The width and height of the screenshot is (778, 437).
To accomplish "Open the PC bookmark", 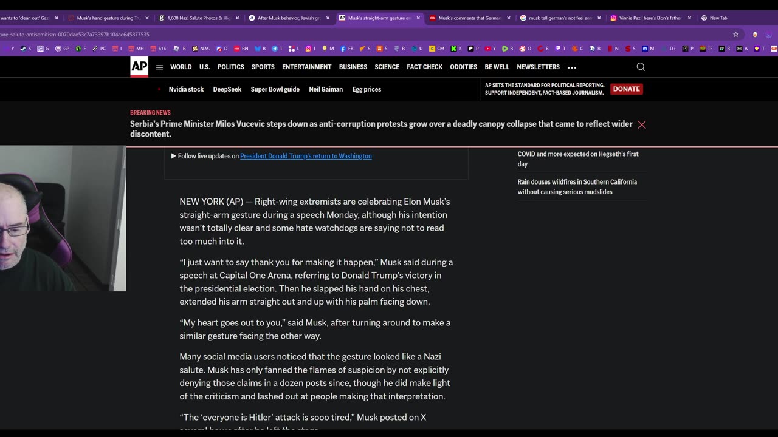I will tap(98, 49).
